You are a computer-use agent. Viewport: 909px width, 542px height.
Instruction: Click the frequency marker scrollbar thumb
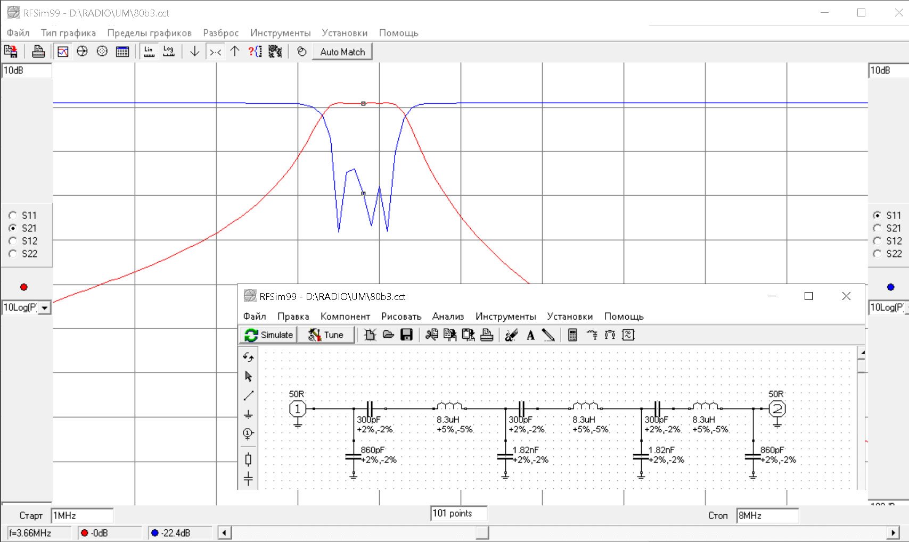click(x=482, y=533)
